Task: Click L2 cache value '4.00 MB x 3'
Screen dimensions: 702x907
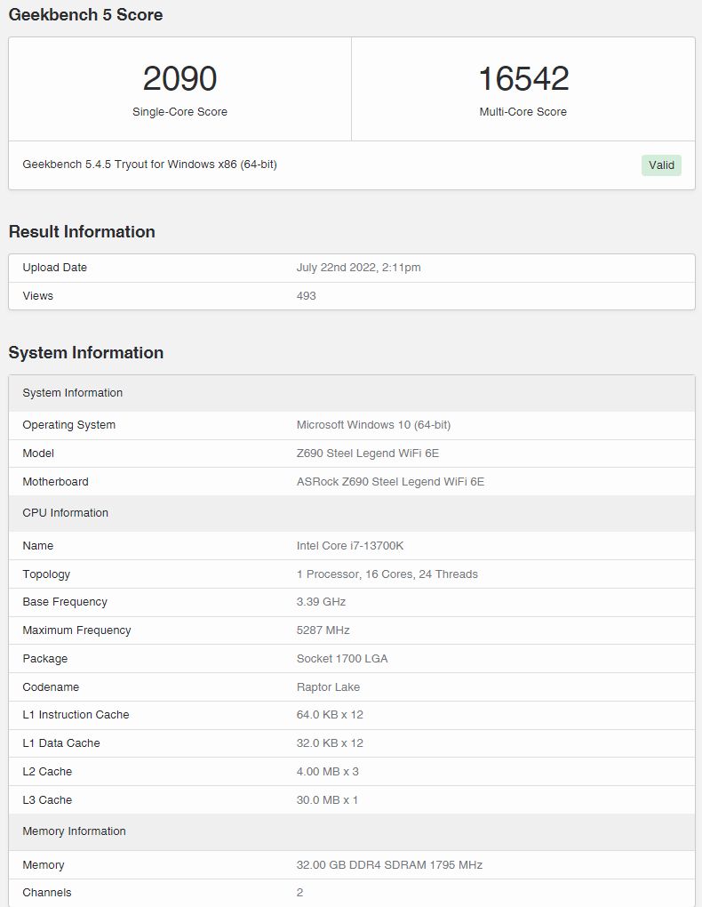Action: point(327,771)
